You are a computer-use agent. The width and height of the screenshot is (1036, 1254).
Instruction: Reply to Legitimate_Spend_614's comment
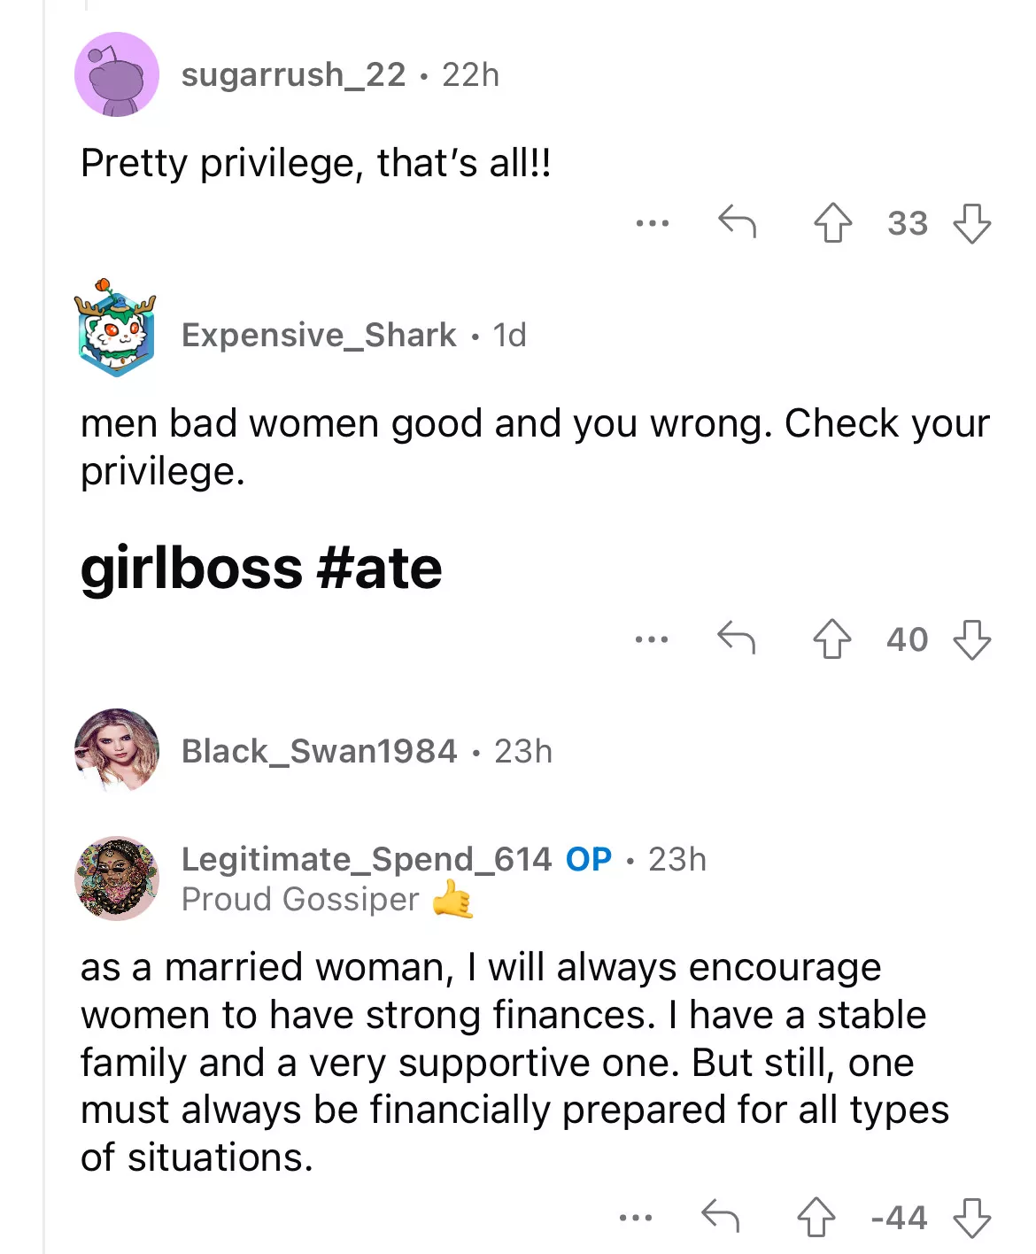tap(720, 1216)
